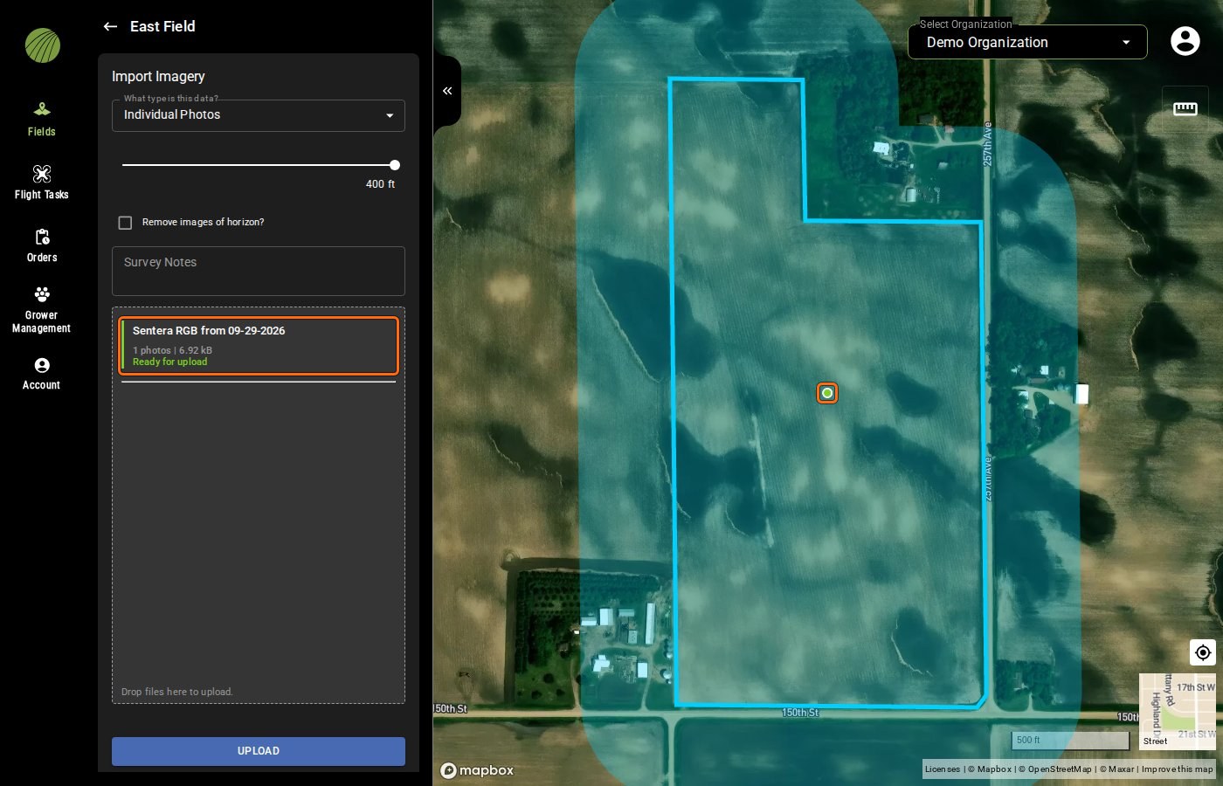Click the green leaf app logo
Viewport: 1223px width, 786px height.
tap(43, 45)
